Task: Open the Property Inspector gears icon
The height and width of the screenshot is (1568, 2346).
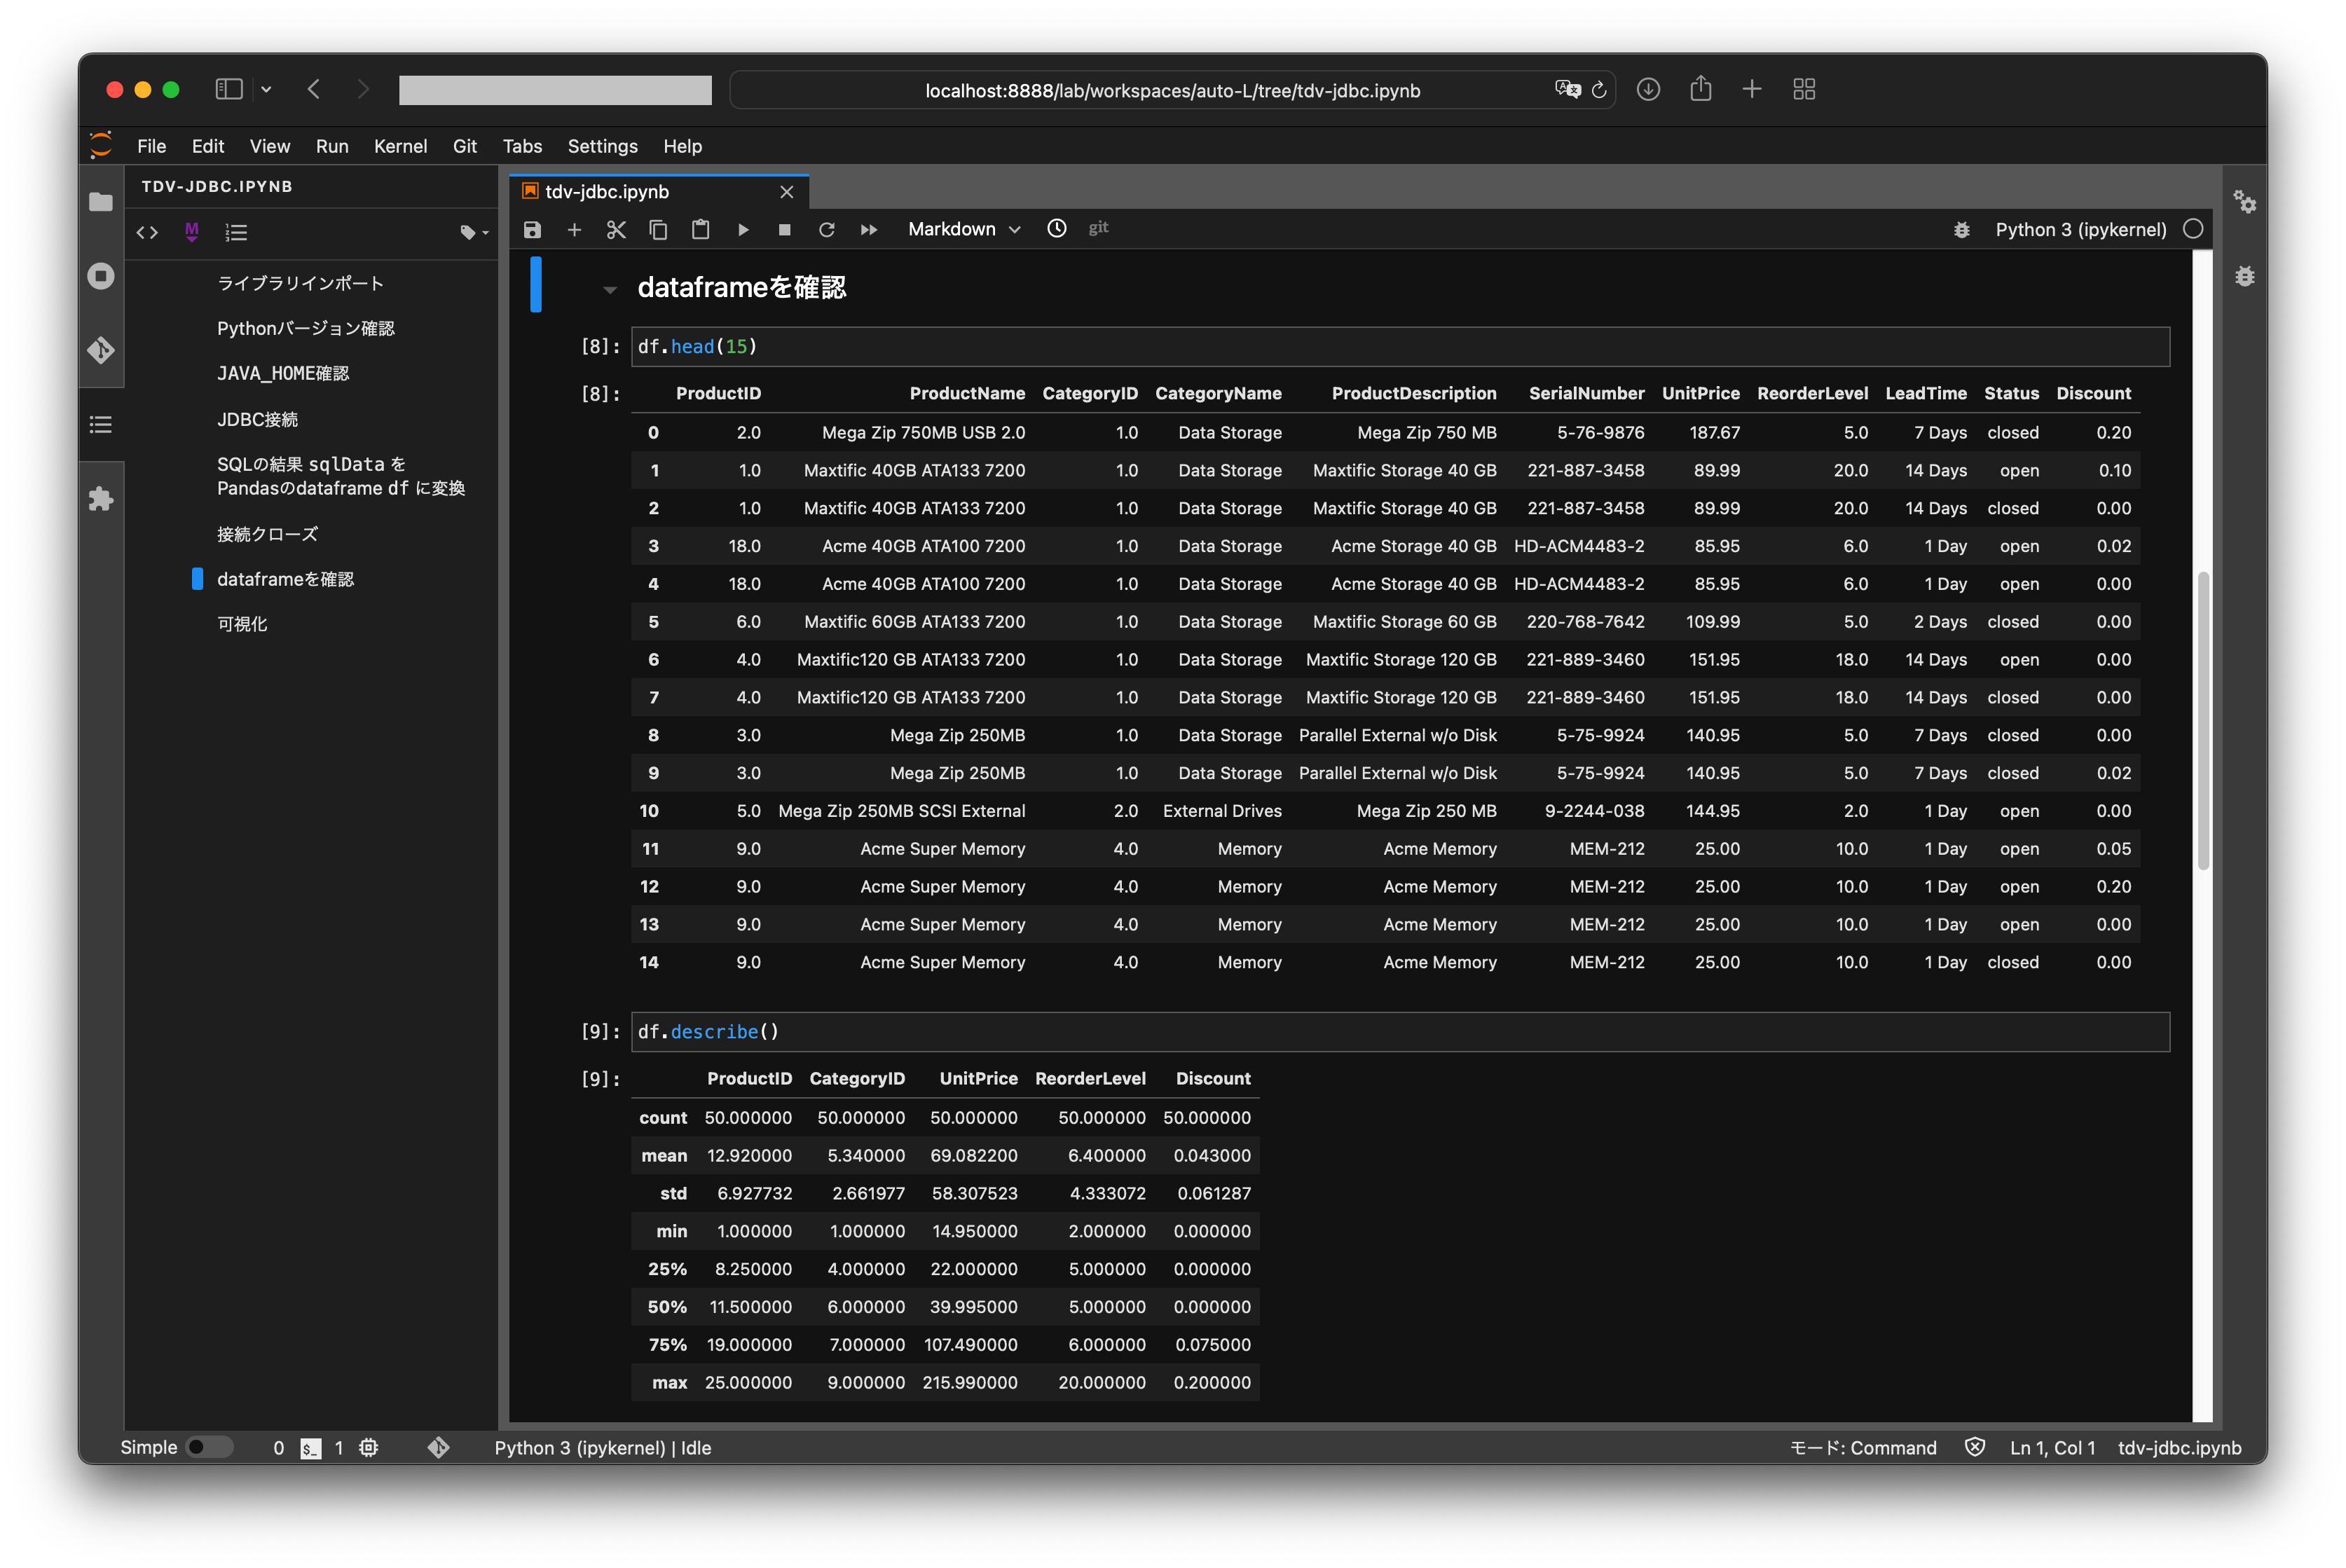Action: click(x=2245, y=202)
